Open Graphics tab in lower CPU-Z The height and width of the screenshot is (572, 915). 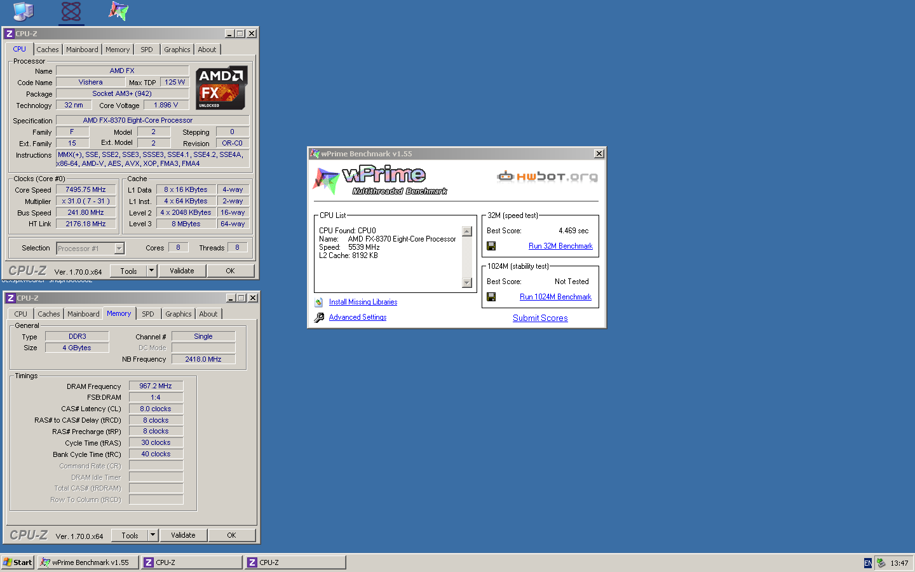[179, 314]
